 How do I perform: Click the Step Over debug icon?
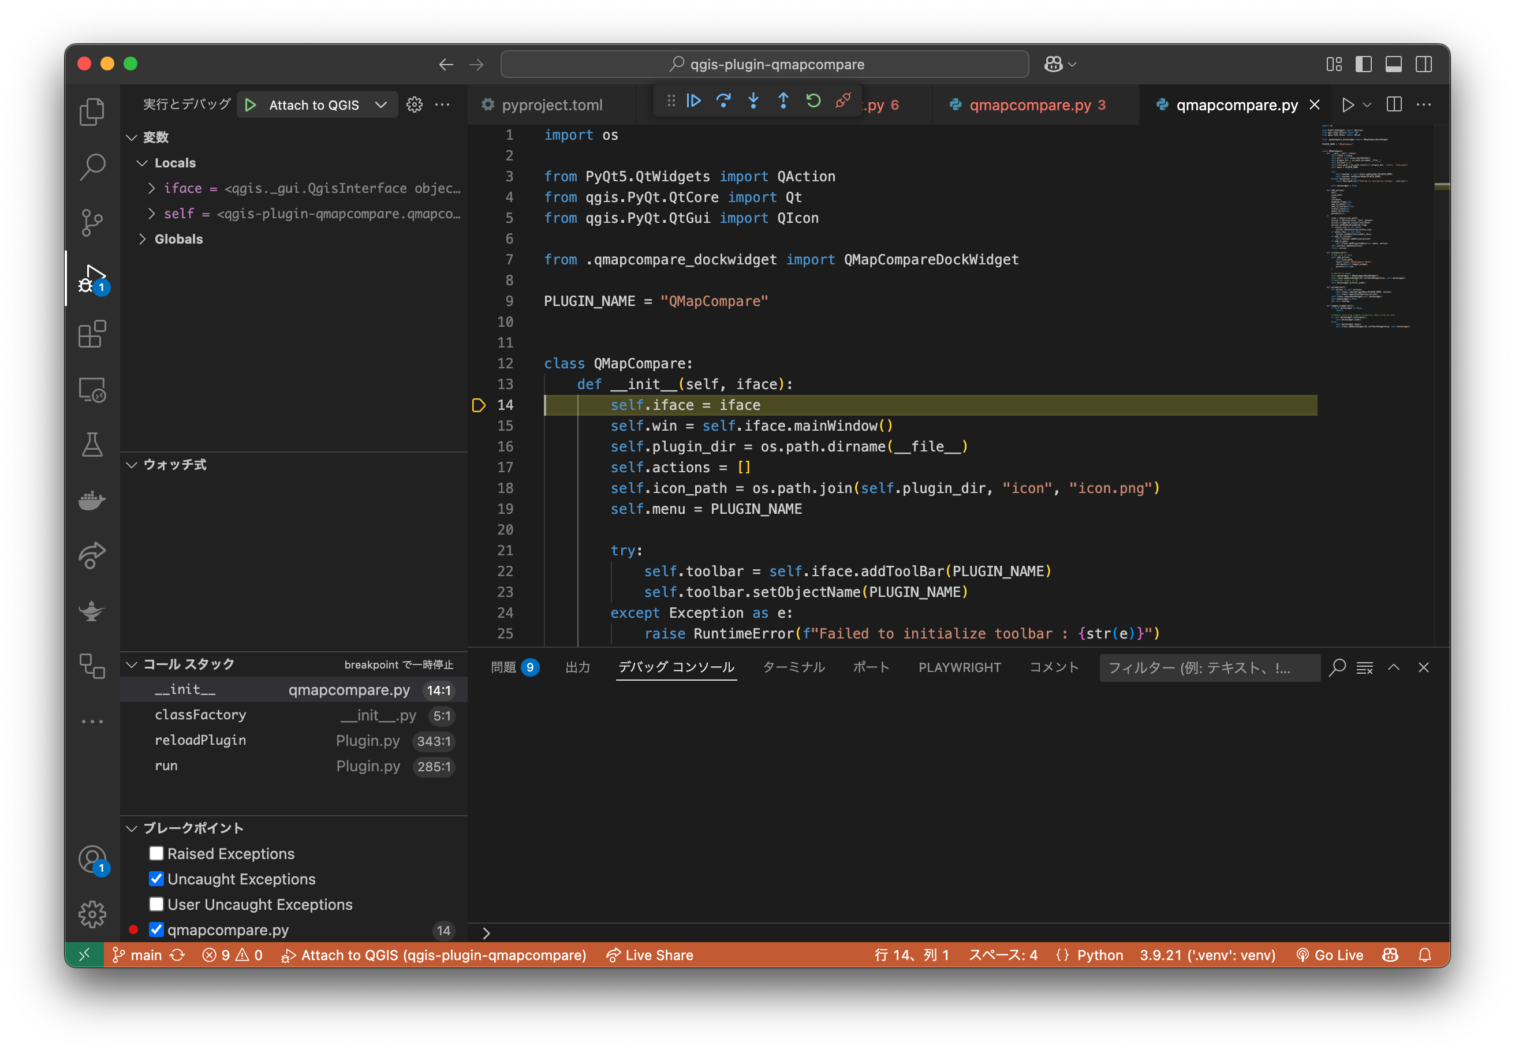(723, 101)
